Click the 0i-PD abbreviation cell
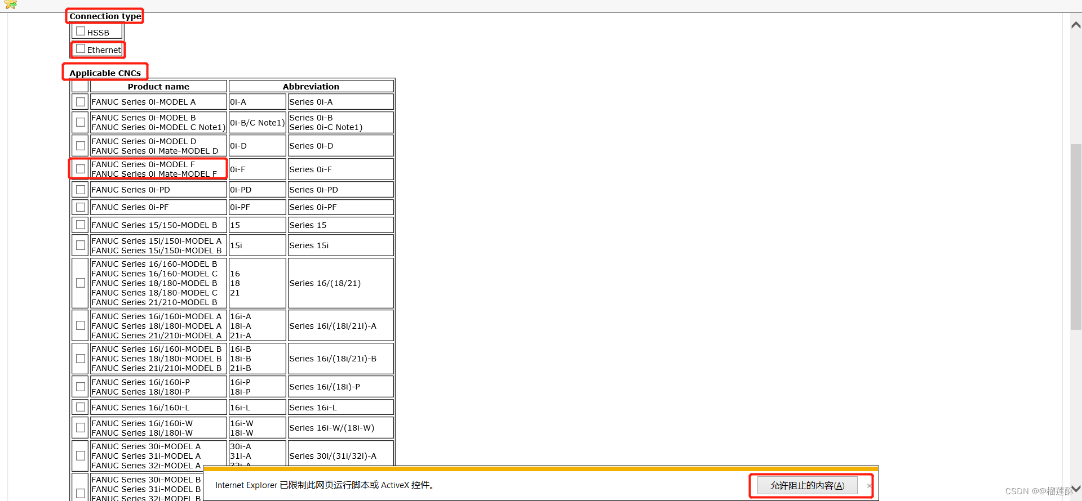This screenshot has height=501, width=1082. pyautogui.click(x=257, y=190)
